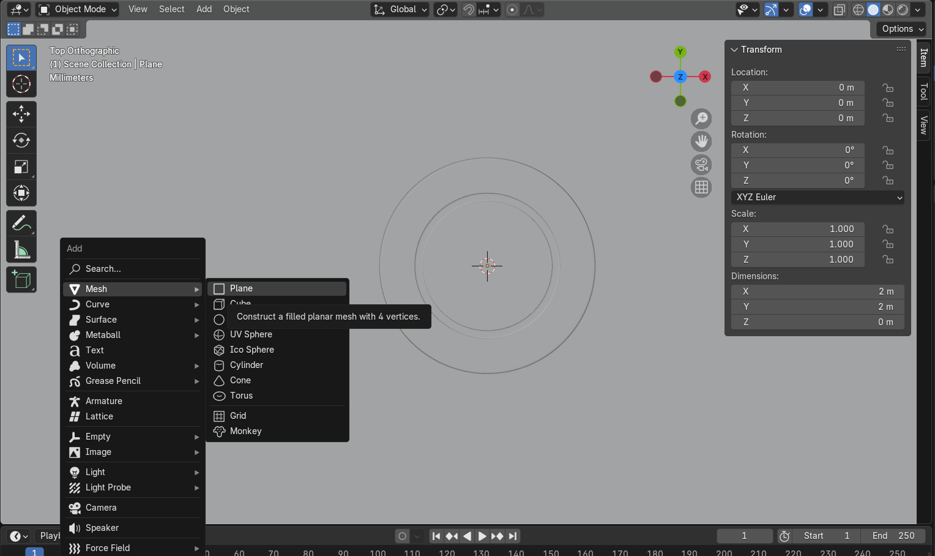Click the Add Cube tool icon
The height and width of the screenshot is (556, 935).
tap(21, 280)
